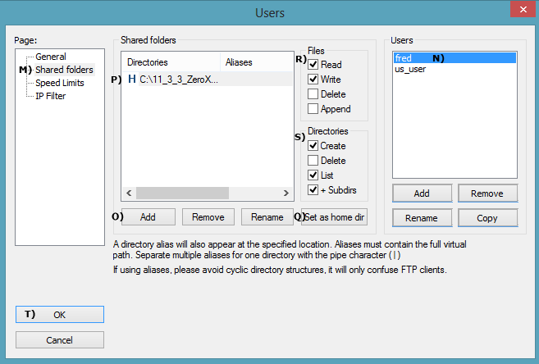Toggle the Files Read checkbox
Screen dimensions: 539x364
pyautogui.click(x=313, y=65)
